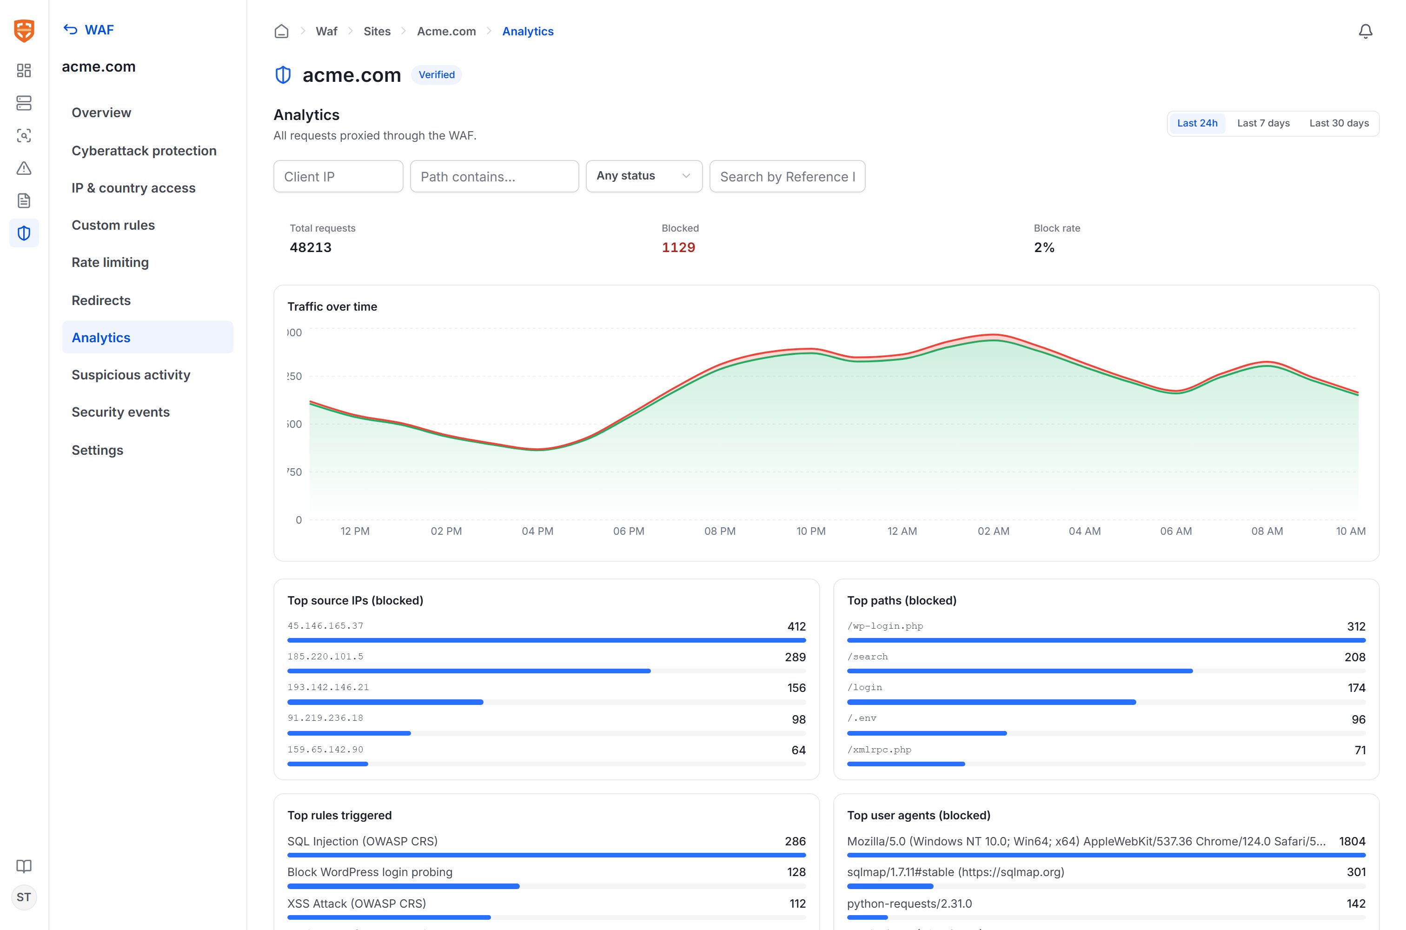
Task: Click the back arrow next to WAF
Action: coord(71,30)
